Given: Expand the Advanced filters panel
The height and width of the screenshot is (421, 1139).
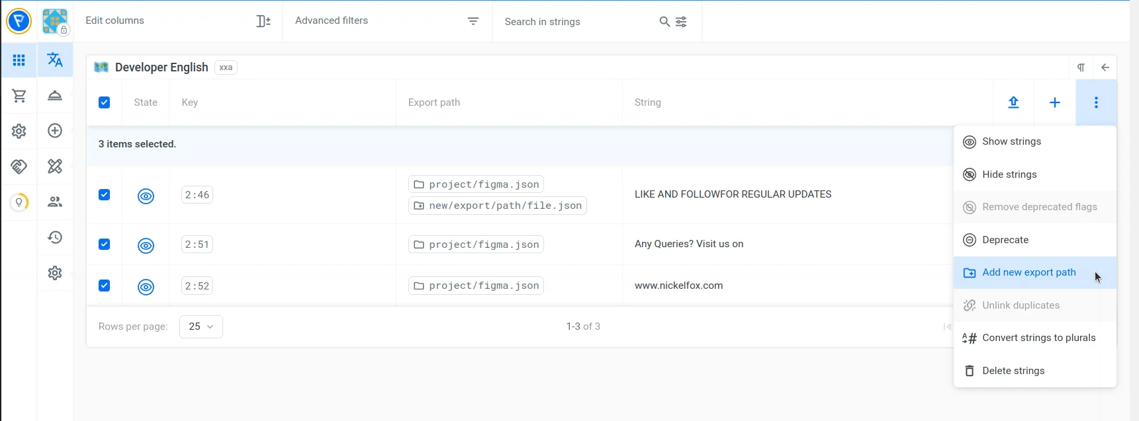Looking at the screenshot, I should coord(387,21).
